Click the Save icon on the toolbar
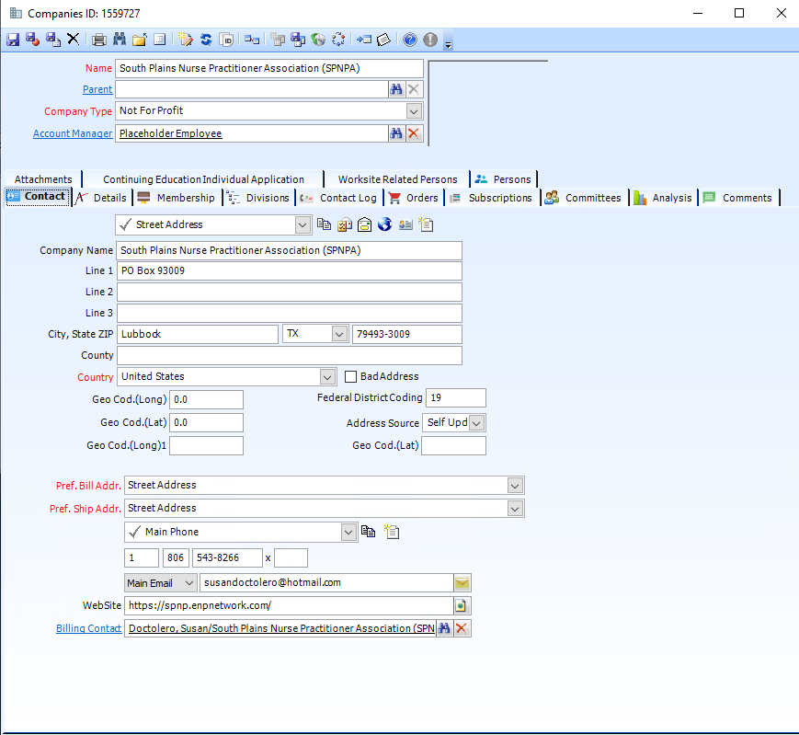The height and width of the screenshot is (735, 799). 11,39
